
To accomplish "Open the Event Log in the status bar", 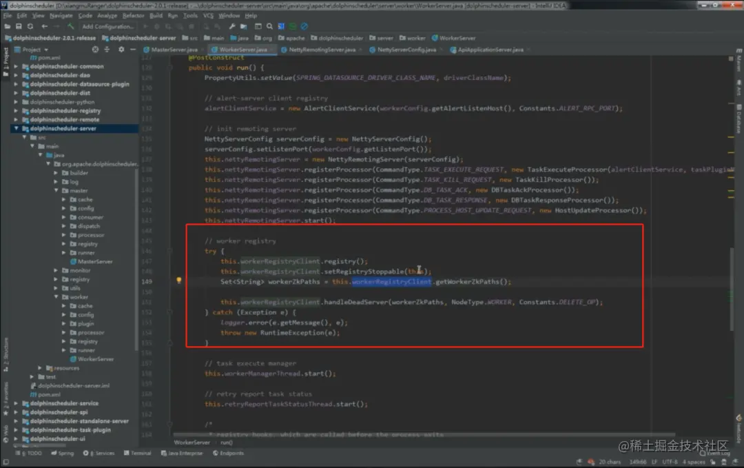I will click(x=716, y=454).
